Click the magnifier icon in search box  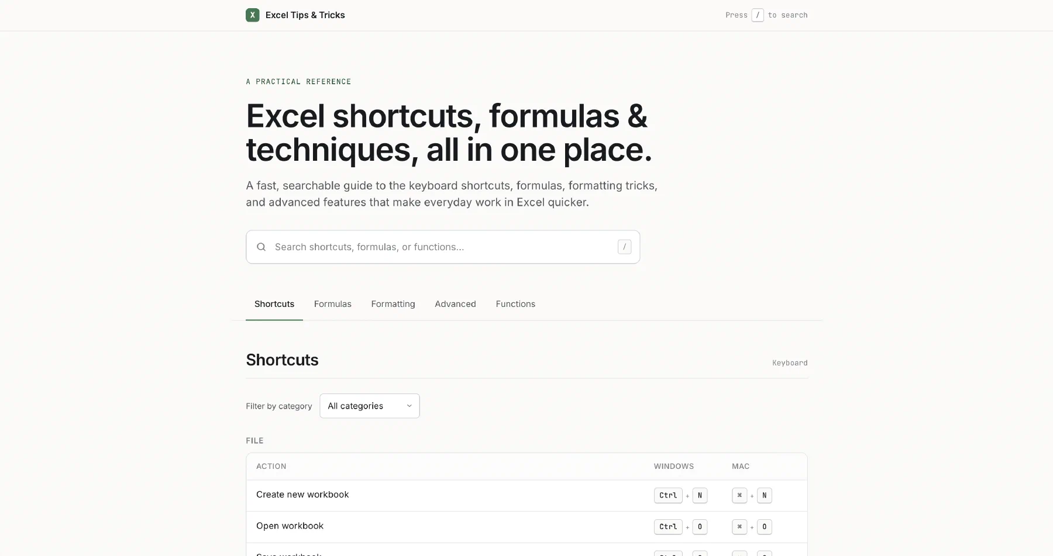point(261,247)
